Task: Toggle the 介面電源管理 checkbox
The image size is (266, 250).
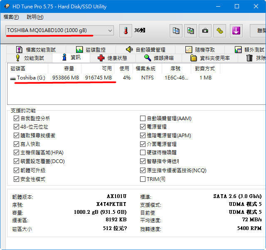Action: coord(143,144)
